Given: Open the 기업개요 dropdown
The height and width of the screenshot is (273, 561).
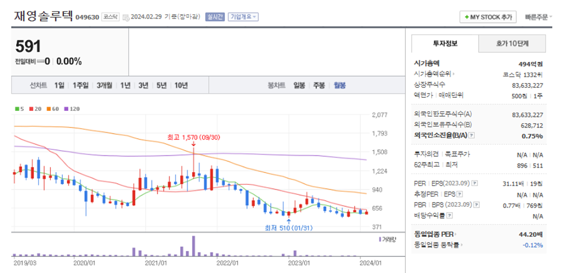Looking at the screenshot, I should (243, 17).
